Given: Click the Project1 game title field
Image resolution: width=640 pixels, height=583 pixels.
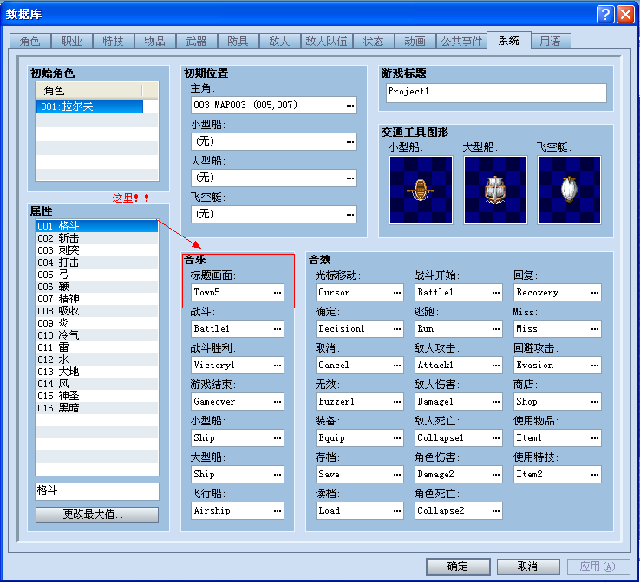Looking at the screenshot, I should click(x=496, y=93).
